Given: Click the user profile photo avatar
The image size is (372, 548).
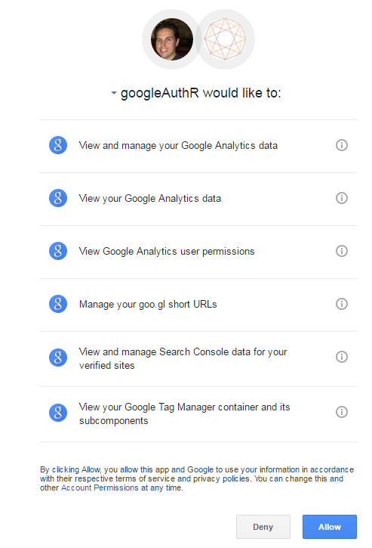Looking at the screenshot, I should click(x=172, y=39).
